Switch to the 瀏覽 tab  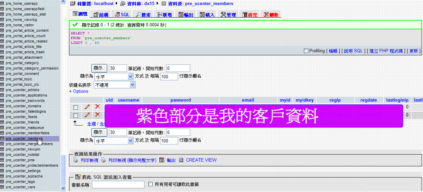[80, 14]
